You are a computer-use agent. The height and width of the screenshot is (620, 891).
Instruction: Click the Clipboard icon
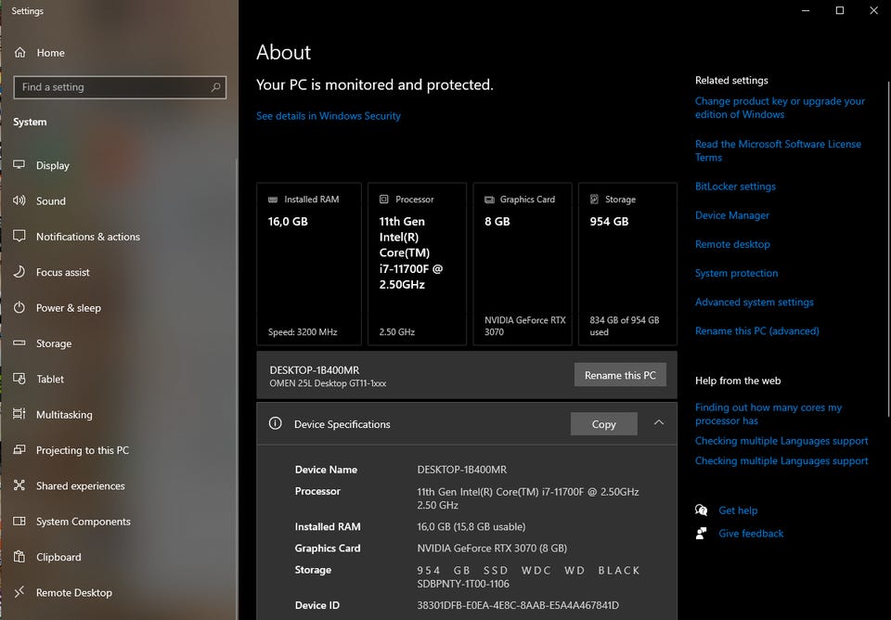click(x=19, y=556)
